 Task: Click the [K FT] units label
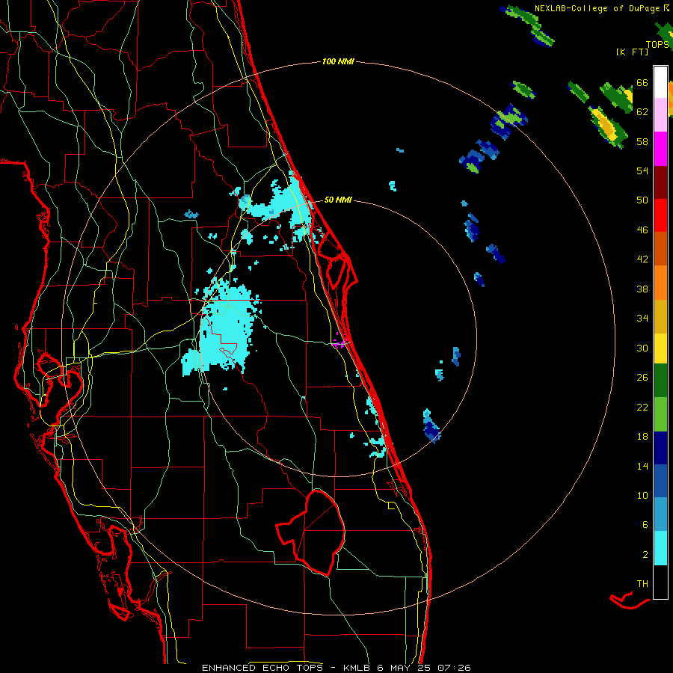point(632,52)
